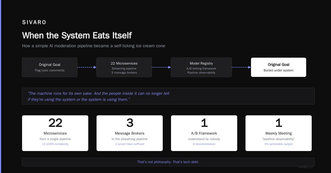This screenshot has height=173, width=331.
Task: Click the 0% actionable output label
Action: (x=279, y=144)
